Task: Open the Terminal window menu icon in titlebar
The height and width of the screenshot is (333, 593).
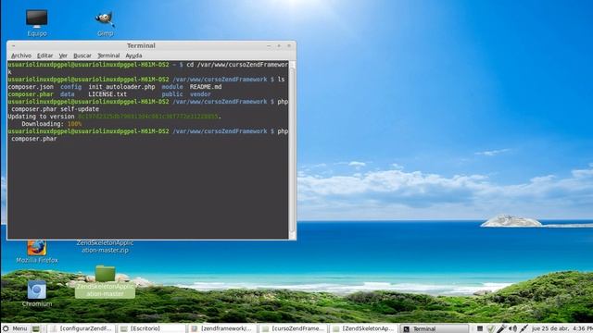Action: coord(13,45)
